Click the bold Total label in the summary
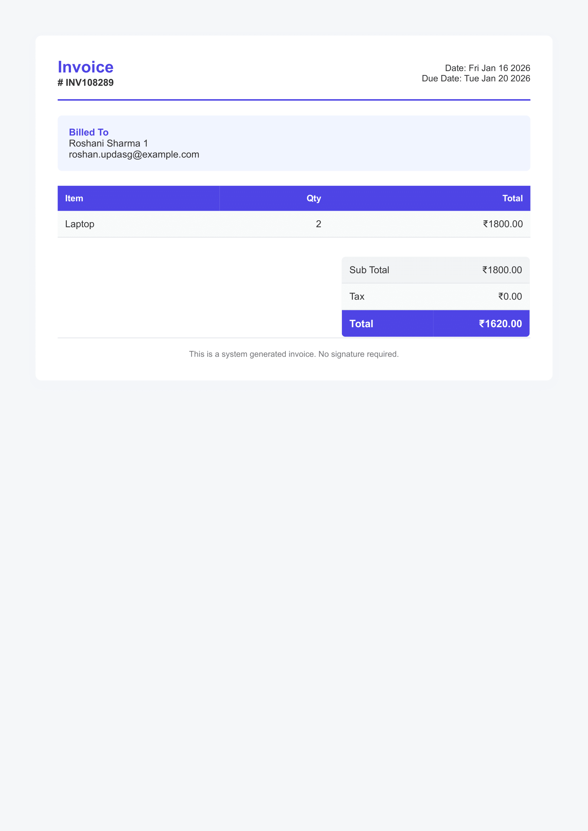Image resolution: width=588 pixels, height=831 pixels. (361, 324)
